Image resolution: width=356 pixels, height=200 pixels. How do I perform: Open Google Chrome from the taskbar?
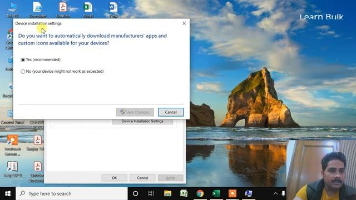click(x=200, y=193)
